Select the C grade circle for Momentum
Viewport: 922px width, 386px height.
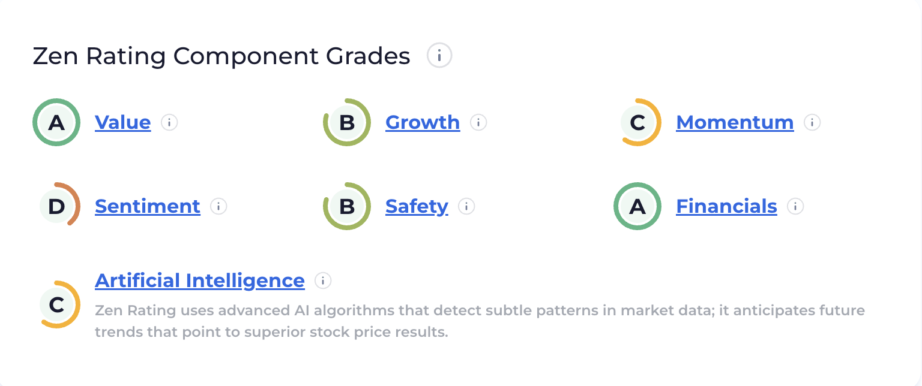point(637,122)
